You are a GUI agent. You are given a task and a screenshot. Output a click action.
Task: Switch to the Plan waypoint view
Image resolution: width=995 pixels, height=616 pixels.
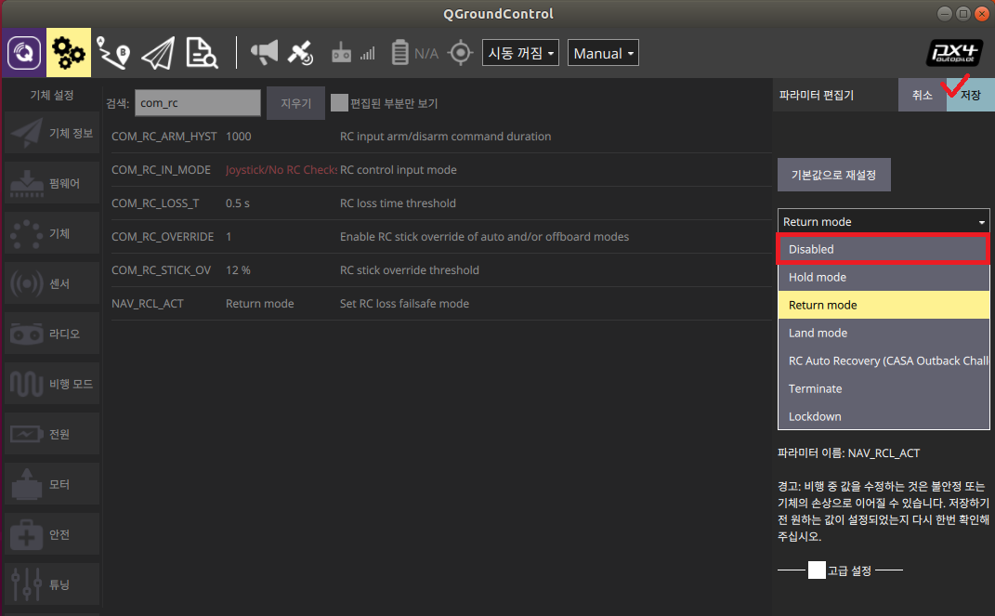[113, 53]
